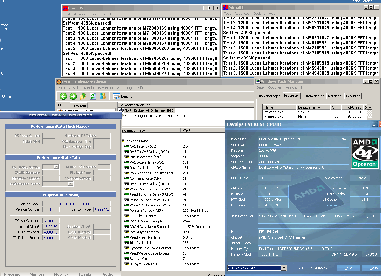Switch to the Netzwerk tab
The width and height of the screenshot is (381, 276).
335,96
